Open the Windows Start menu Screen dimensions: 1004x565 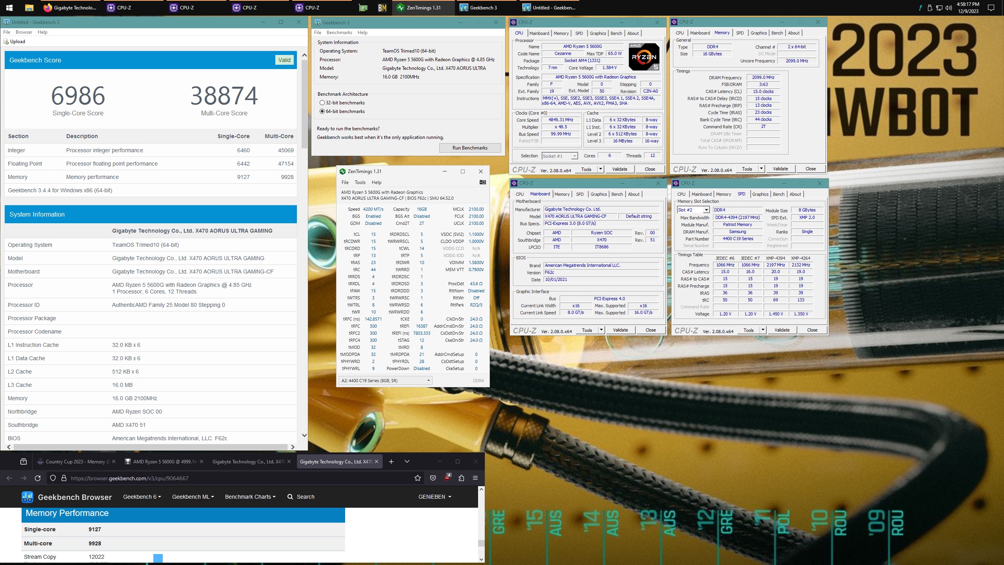pyautogui.click(x=9, y=7)
